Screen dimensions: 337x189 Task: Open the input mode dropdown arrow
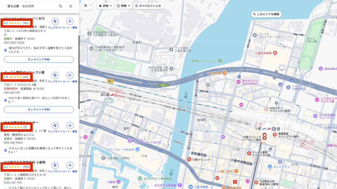(x=91, y=6)
